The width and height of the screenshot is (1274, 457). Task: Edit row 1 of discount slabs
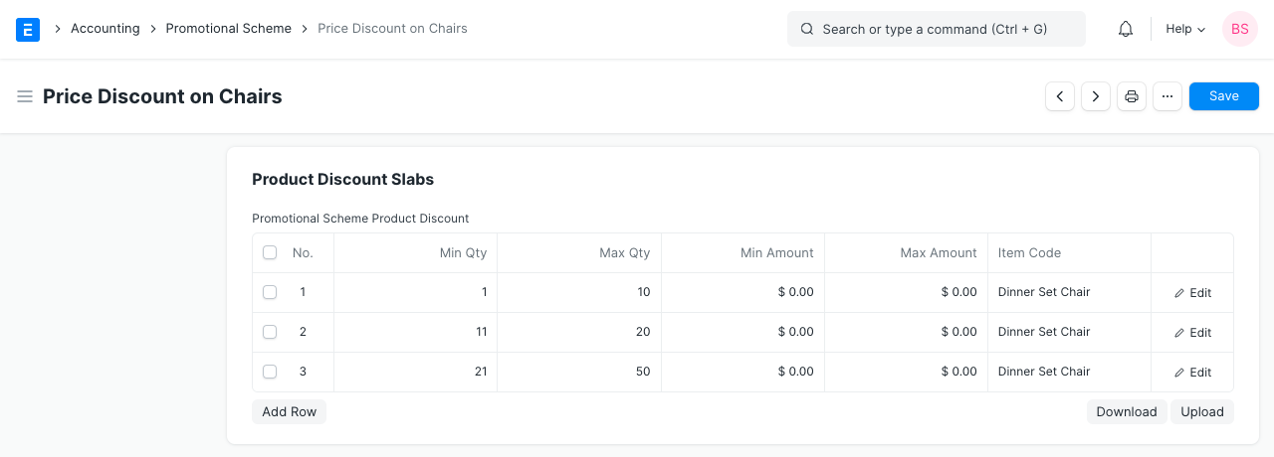tap(1192, 293)
